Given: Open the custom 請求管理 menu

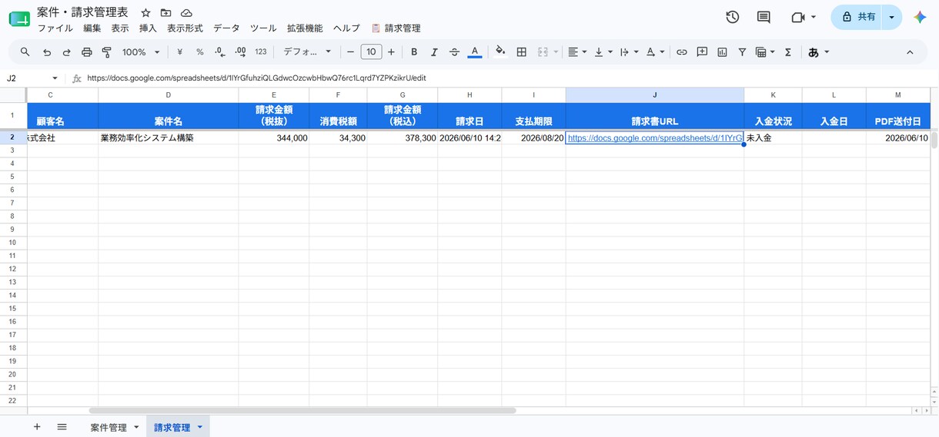Looking at the screenshot, I should 396,28.
